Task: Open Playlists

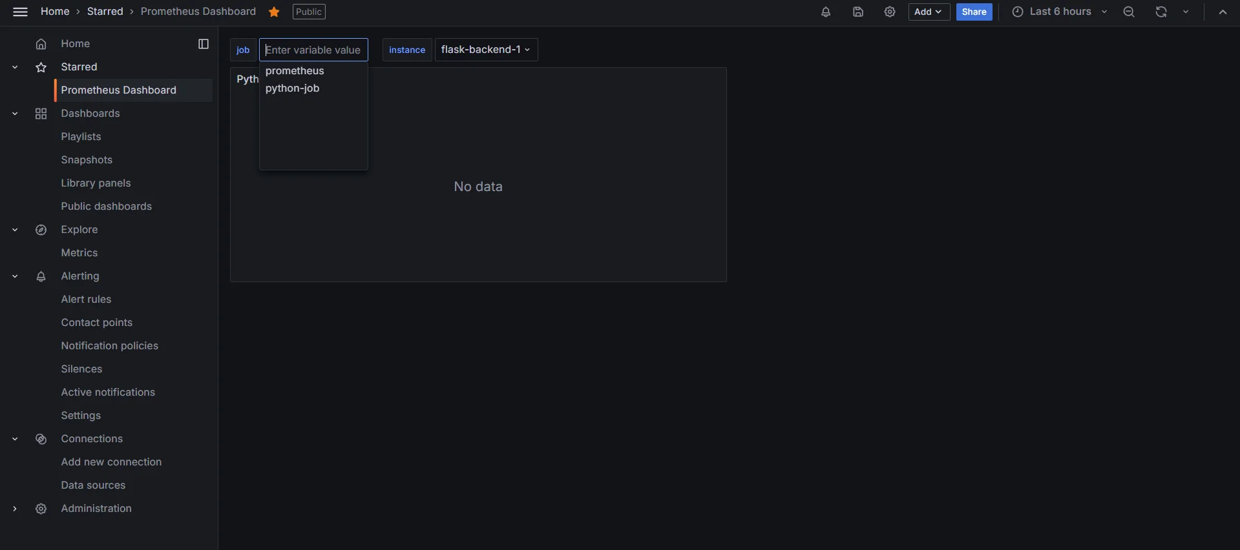Action: (x=81, y=137)
